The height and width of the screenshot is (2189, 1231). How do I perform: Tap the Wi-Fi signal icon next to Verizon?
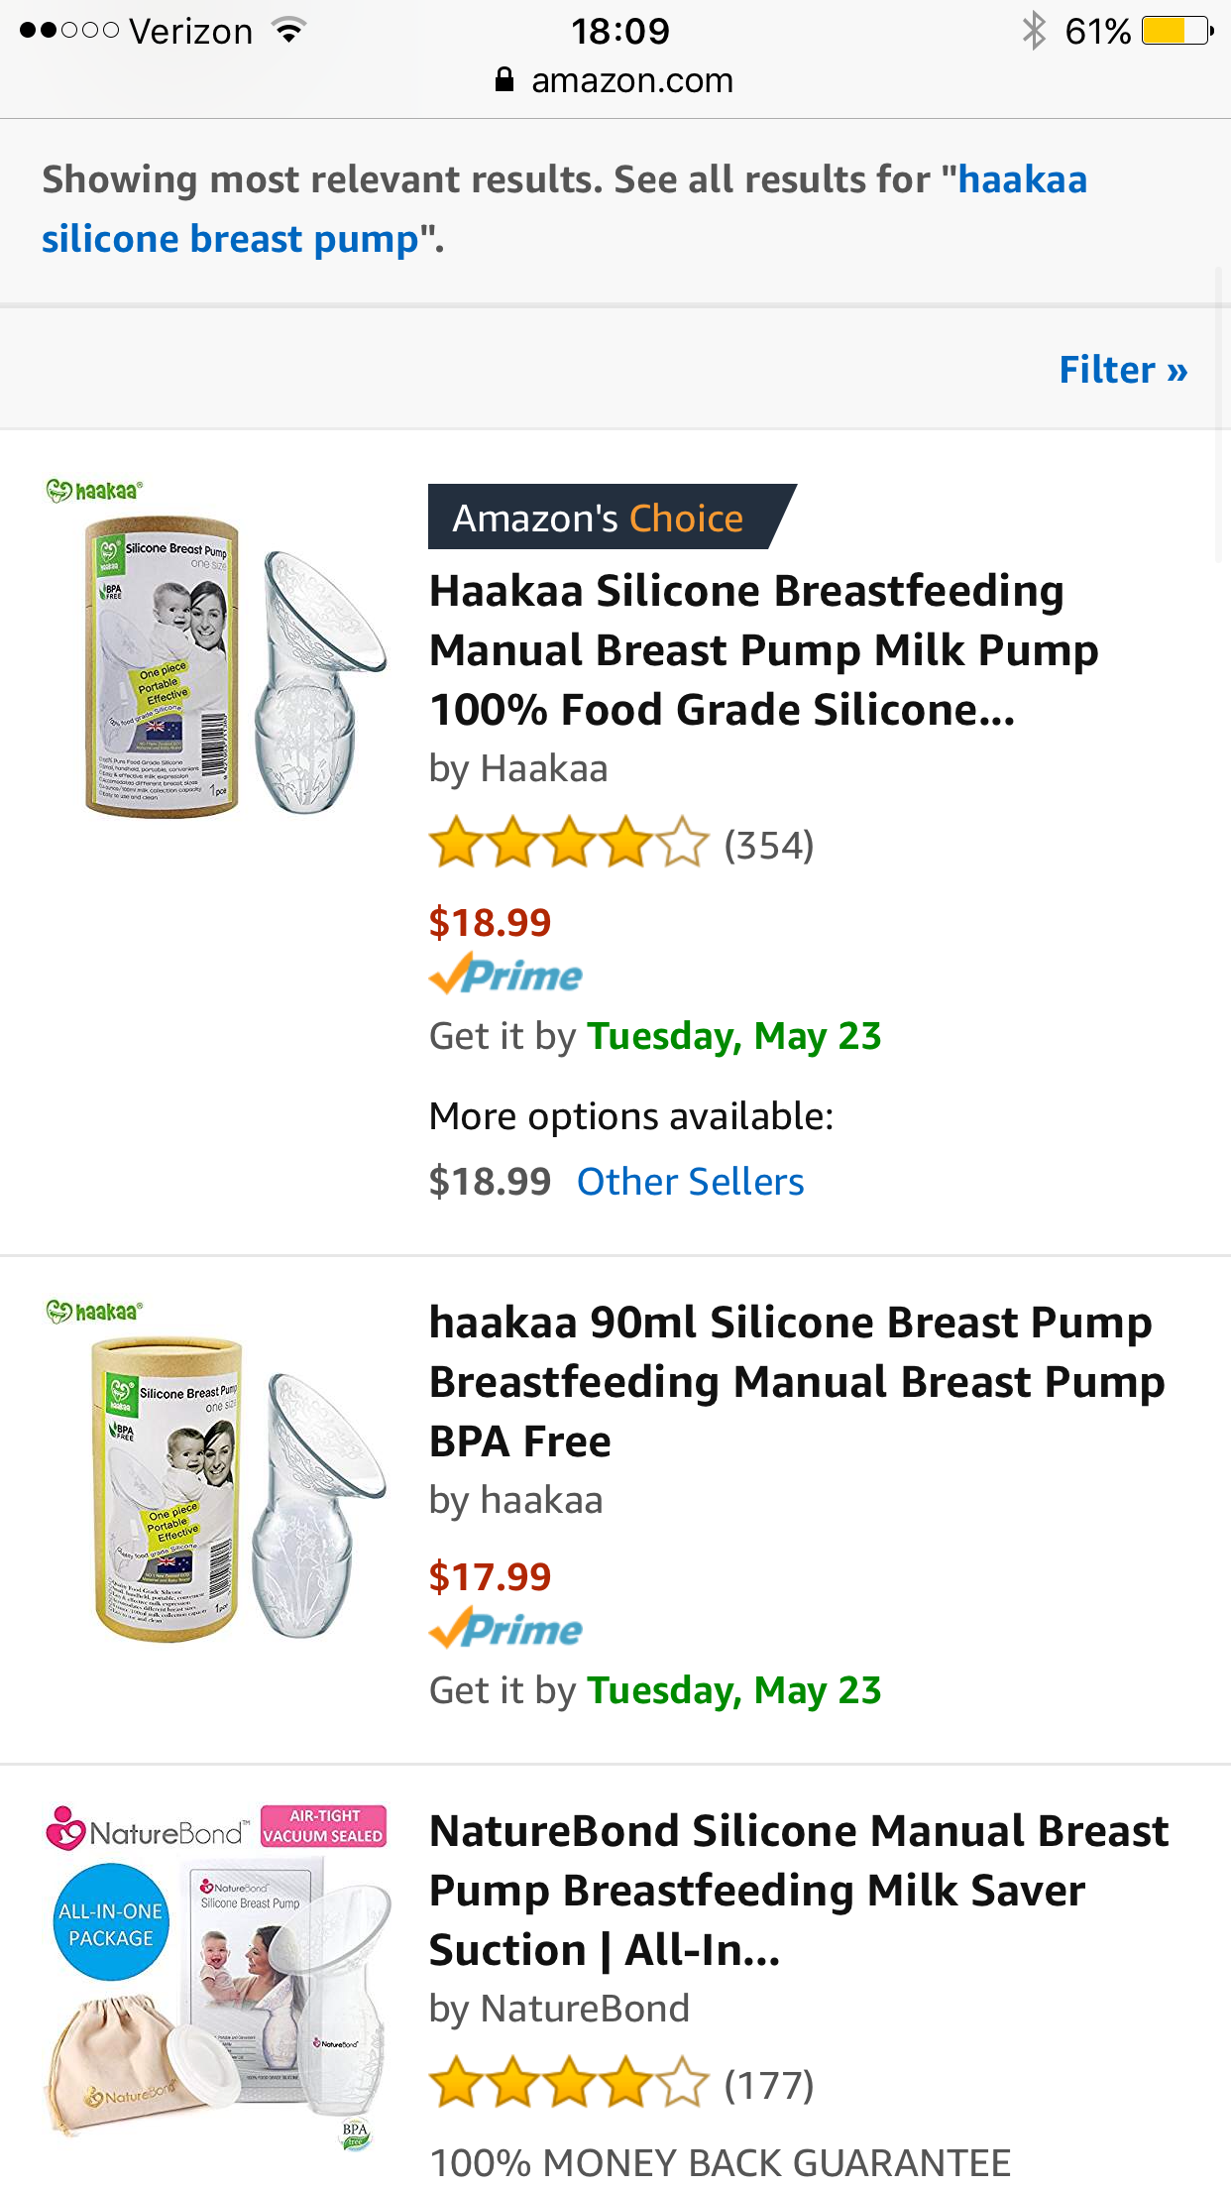click(288, 31)
